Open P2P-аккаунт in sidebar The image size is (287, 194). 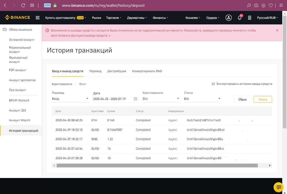[x=18, y=70]
